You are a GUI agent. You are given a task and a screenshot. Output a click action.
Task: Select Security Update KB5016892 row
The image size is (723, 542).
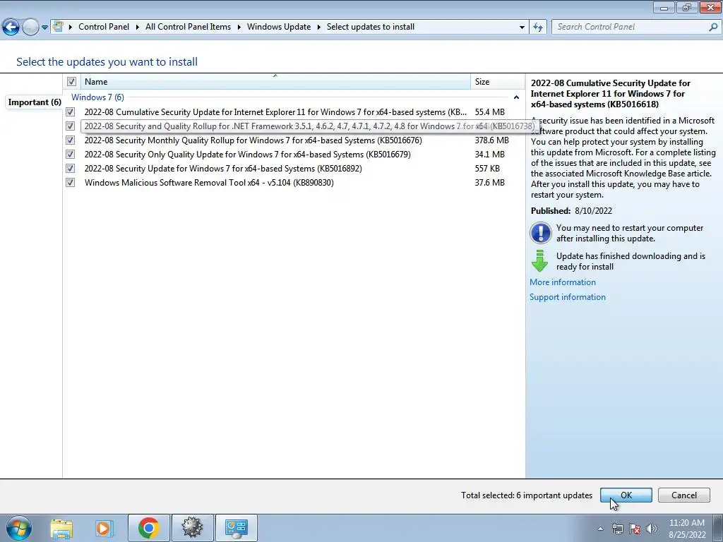coord(294,168)
